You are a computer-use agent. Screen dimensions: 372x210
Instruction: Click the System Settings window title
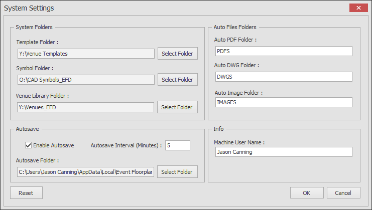tap(29, 8)
